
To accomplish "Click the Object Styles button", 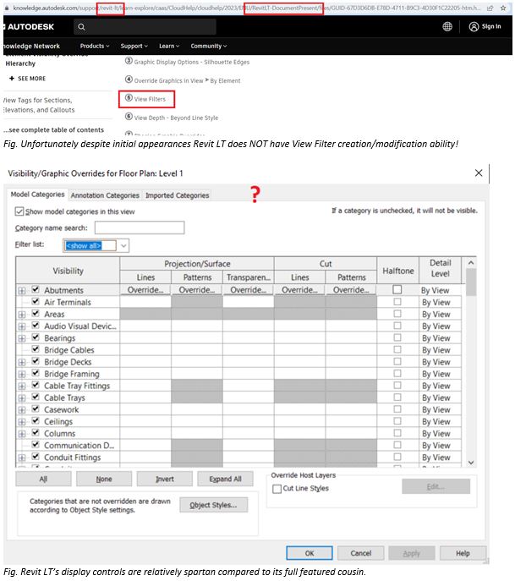I will click(x=213, y=505).
